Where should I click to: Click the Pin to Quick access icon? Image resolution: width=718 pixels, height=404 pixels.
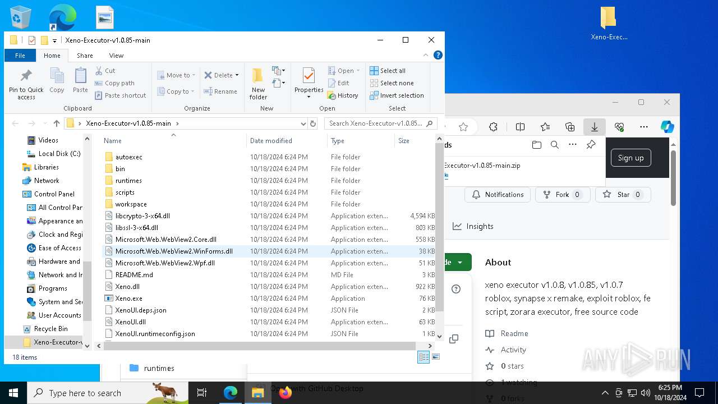pos(26,76)
